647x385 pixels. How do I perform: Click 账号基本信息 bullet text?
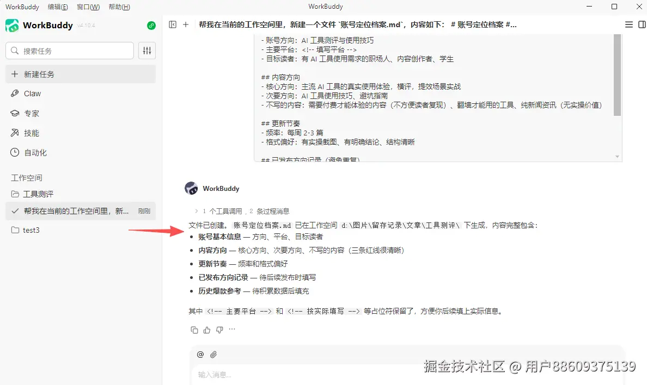(219, 237)
